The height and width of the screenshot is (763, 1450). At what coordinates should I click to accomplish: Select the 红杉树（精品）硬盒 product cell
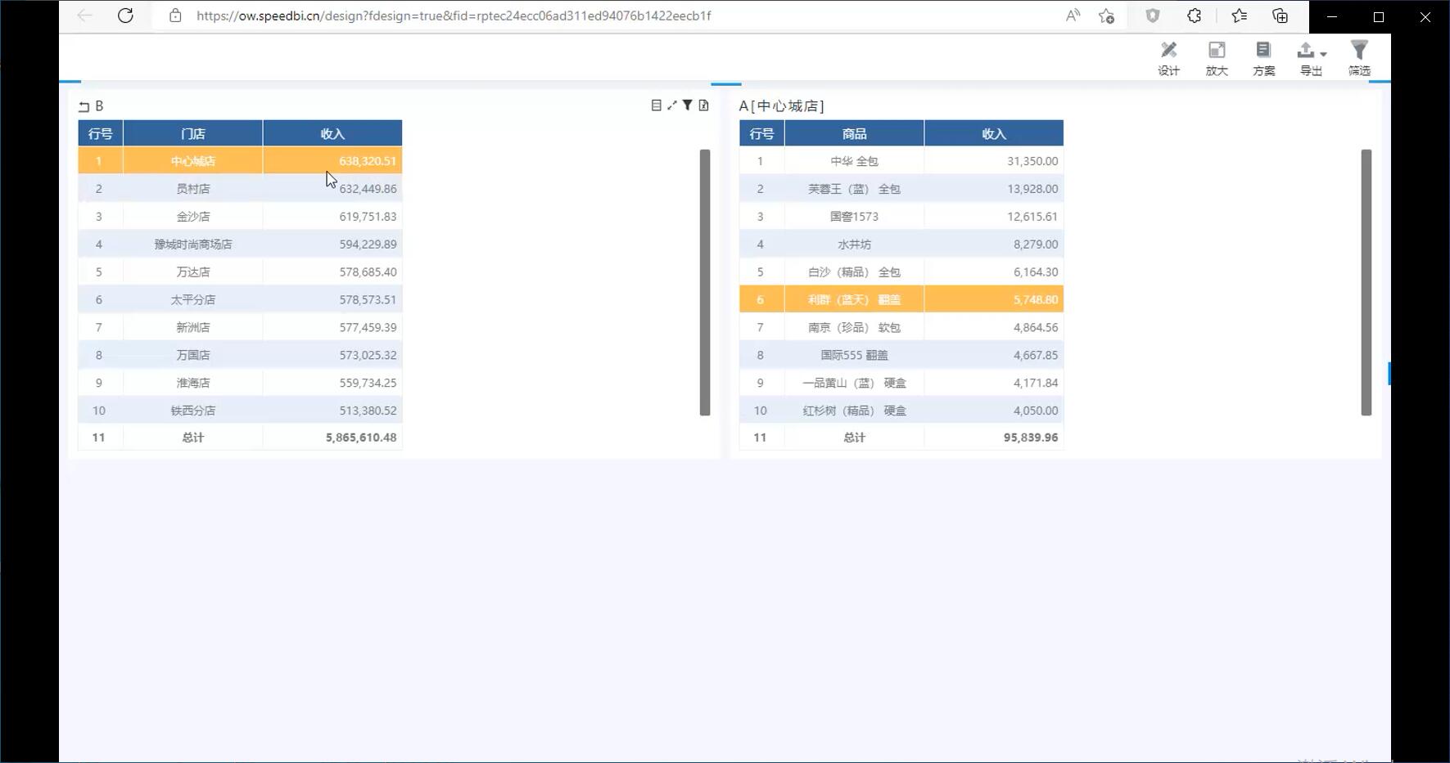coord(854,411)
